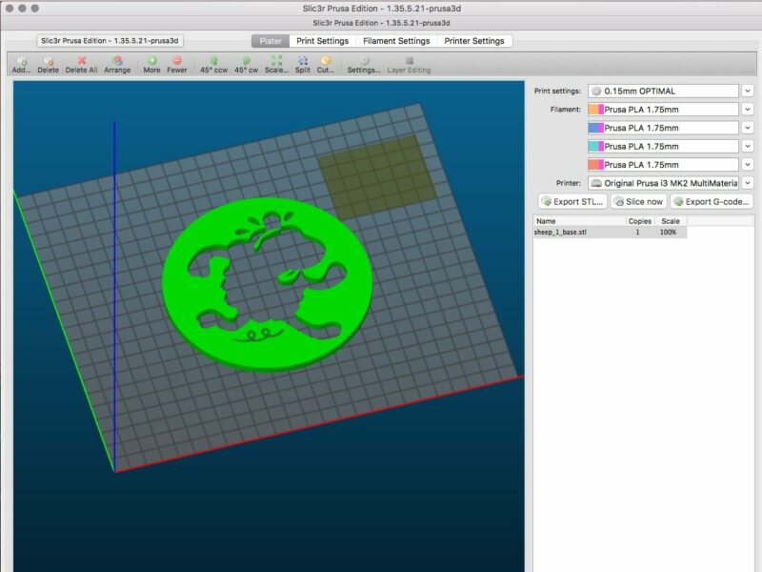The width and height of the screenshot is (762, 572).
Task: Expand the Print settings dropdown arrow
Action: (748, 91)
